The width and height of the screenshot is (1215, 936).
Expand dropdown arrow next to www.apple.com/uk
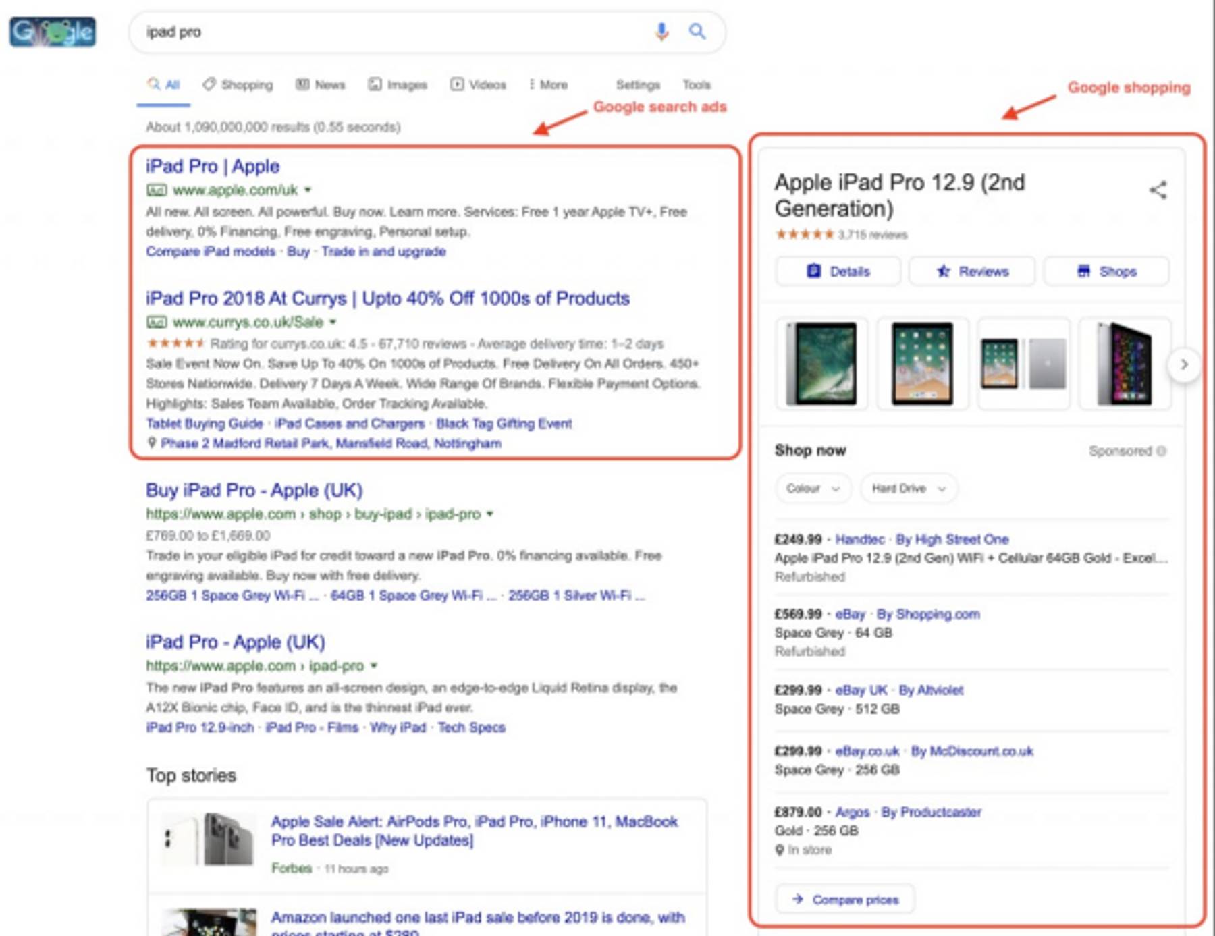click(308, 190)
